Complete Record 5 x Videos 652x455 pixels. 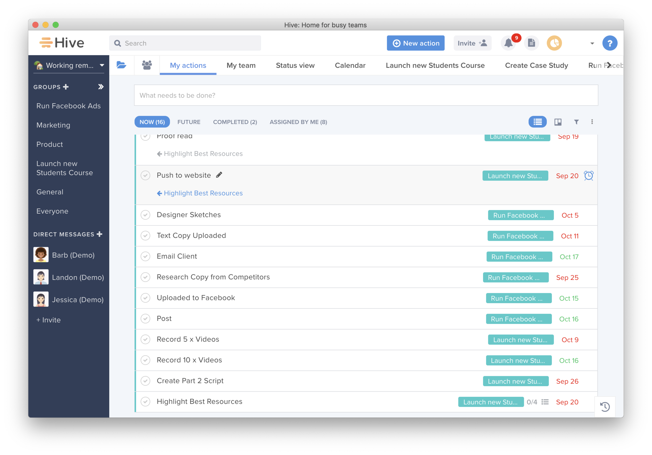pyautogui.click(x=145, y=339)
